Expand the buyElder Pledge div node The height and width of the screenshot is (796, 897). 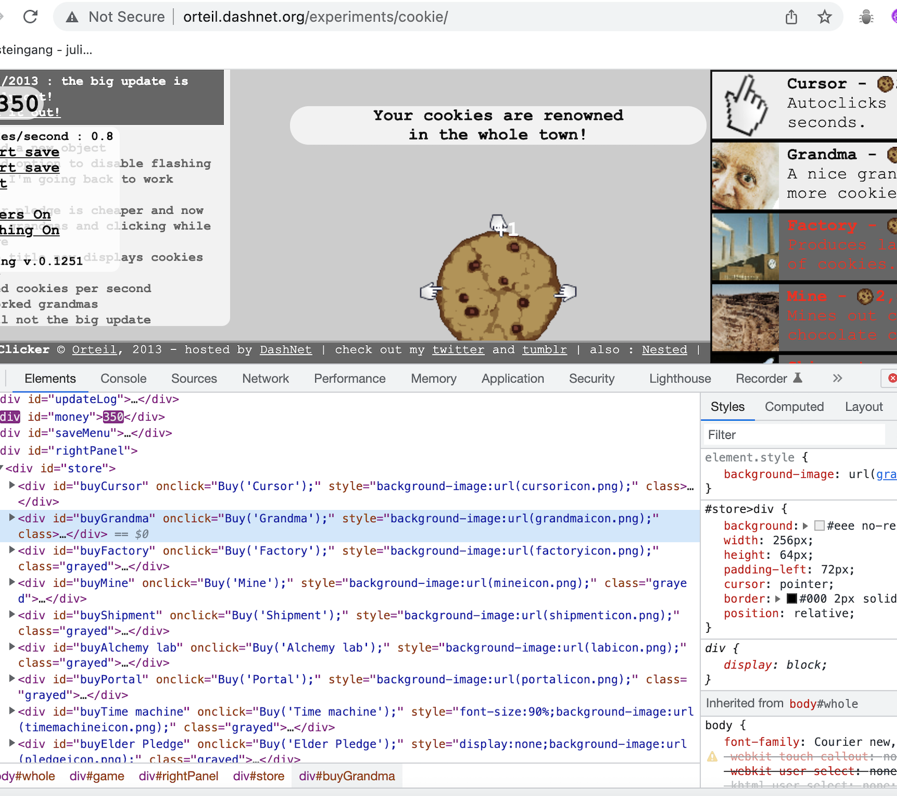click(12, 743)
